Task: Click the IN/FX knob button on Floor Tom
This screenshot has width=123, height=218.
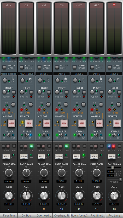Action: [x=5, y=80]
